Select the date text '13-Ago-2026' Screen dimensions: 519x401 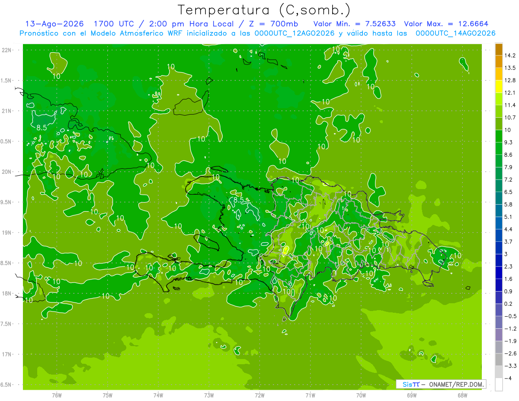click(x=54, y=24)
